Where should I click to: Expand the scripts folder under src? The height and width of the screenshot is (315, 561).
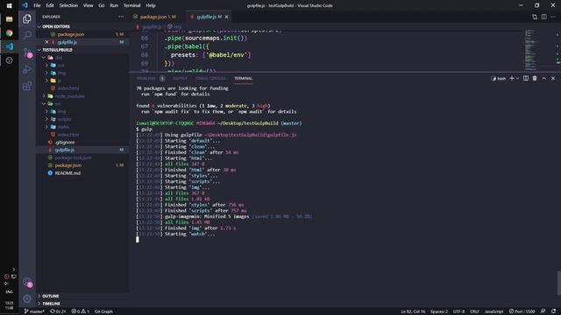[x=64, y=119]
